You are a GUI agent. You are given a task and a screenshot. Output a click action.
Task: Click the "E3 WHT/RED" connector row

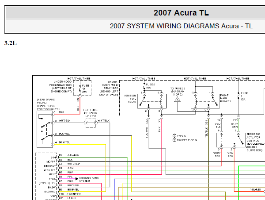(x=69, y=164)
